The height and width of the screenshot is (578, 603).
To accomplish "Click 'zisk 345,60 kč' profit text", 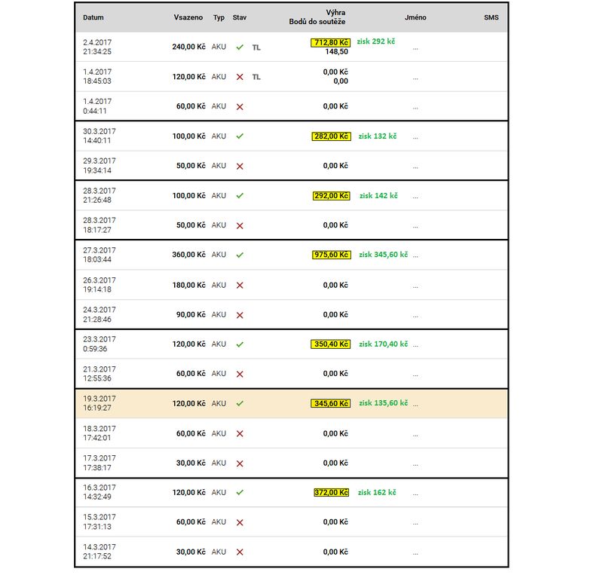I will pyautogui.click(x=383, y=255).
